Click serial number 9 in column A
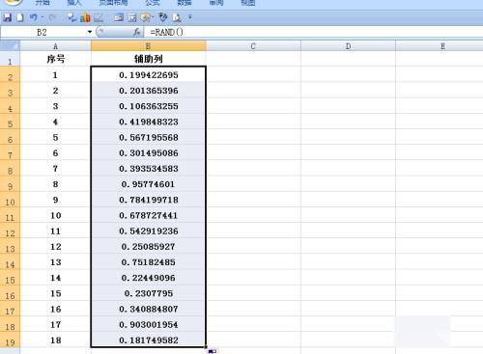Screen dimensions: 483x354 pyautogui.click(x=55, y=200)
